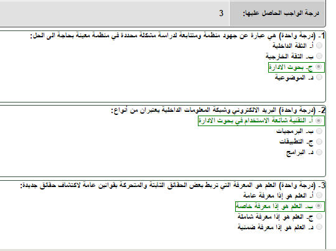Click the highlighted answer text بحوث الادارة
The image size is (336, 251).
[x=286, y=67]
